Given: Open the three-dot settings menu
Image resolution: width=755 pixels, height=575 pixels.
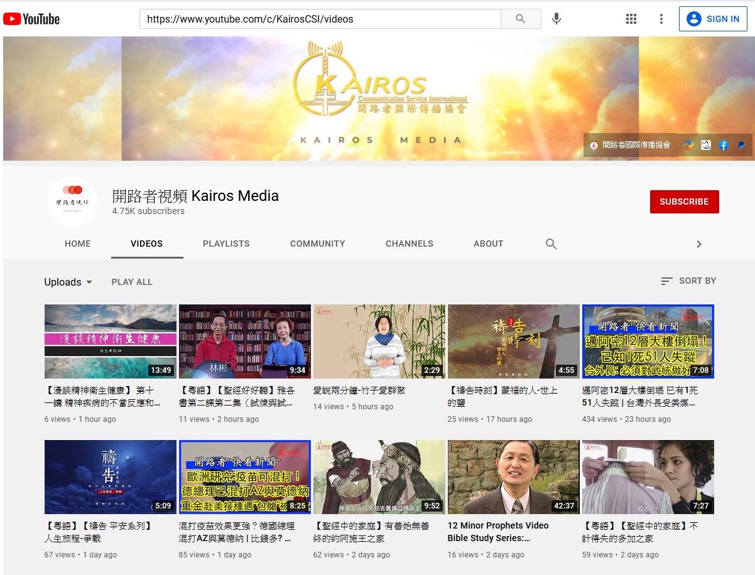Looking at the screenshot, I should (661, 19).
